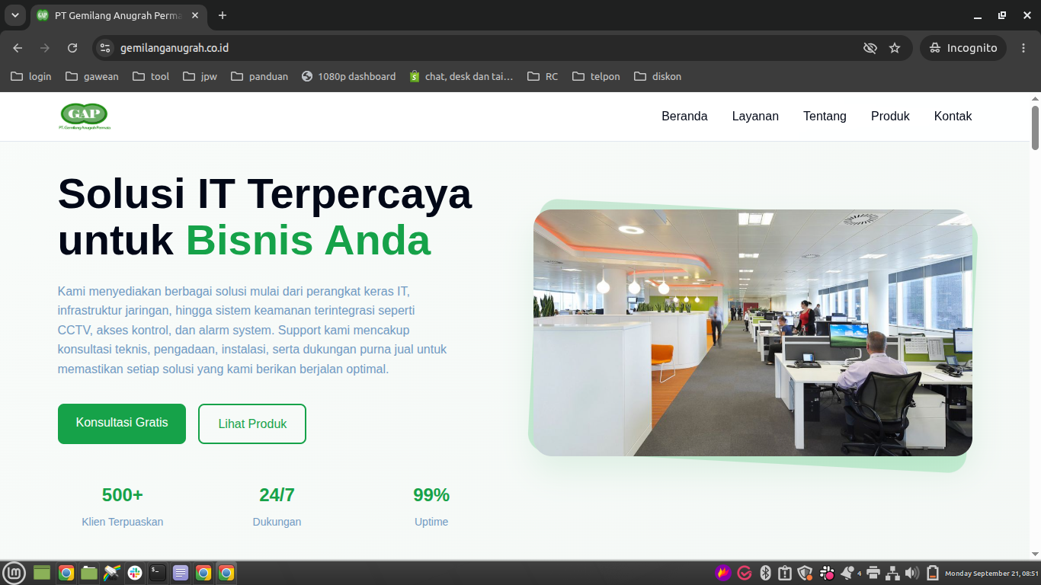Bookmark this page with the star icon

pos(895,48)
